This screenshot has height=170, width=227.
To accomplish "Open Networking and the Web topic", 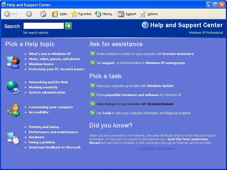I will 48,82.
